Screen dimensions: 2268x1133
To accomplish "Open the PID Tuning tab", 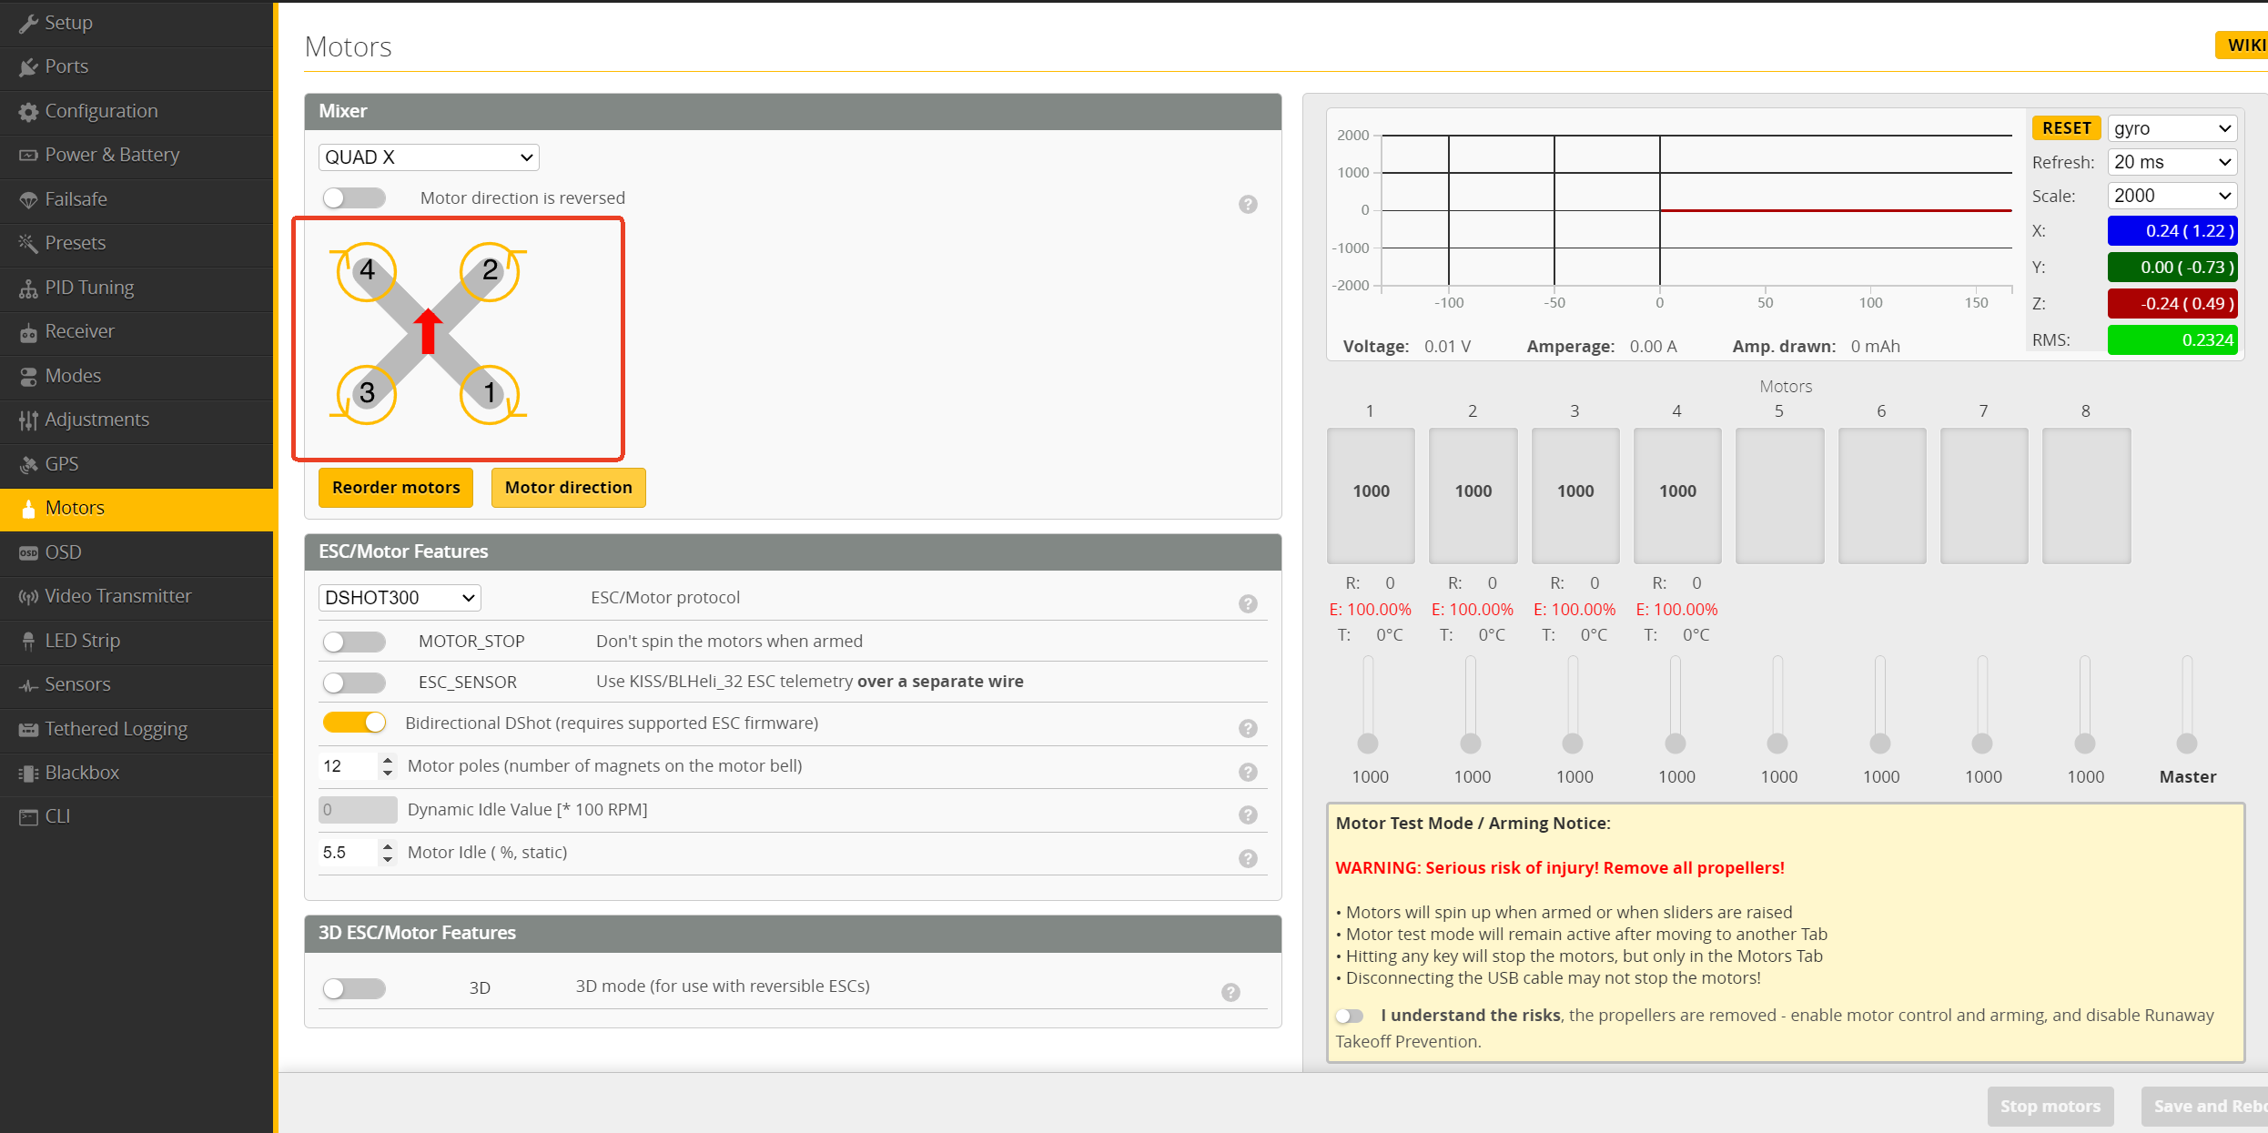I will [89, 288].
